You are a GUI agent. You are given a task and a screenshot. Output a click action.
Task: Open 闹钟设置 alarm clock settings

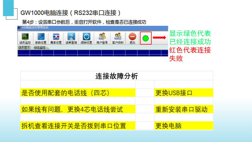click(87, 38)
